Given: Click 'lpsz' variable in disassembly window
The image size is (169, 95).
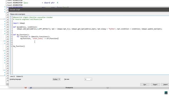Looking at the screenshot, I should coord(26,3).
